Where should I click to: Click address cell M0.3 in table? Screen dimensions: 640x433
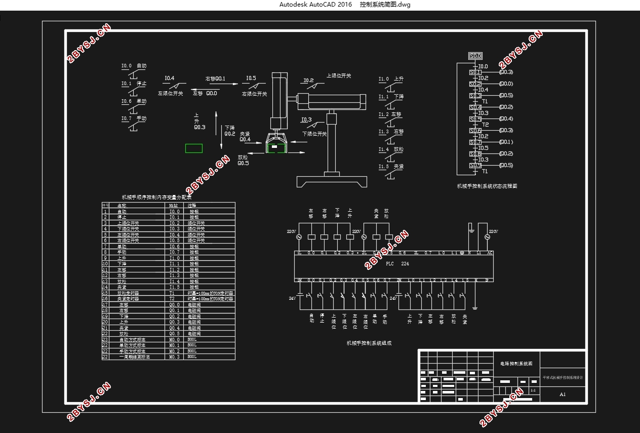tap(174, 357)
